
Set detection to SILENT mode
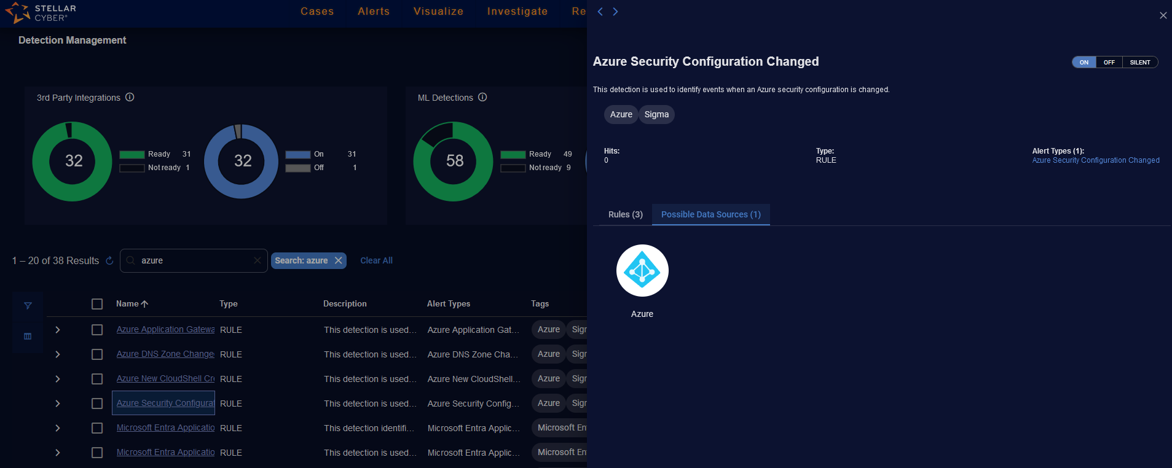1139,62
